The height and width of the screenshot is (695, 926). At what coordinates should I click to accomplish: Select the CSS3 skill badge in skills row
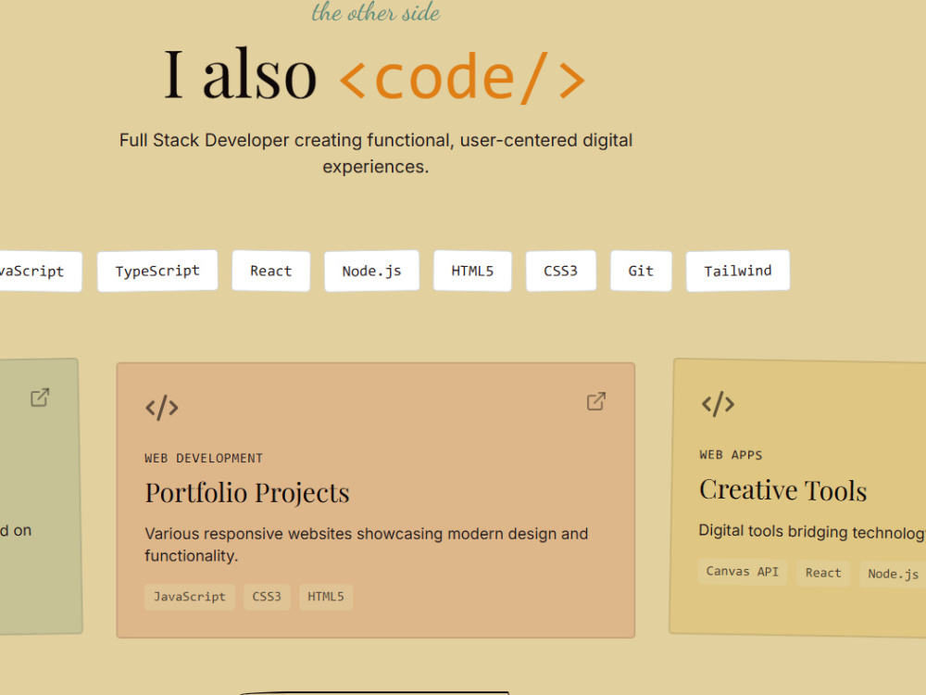[560, 271]
